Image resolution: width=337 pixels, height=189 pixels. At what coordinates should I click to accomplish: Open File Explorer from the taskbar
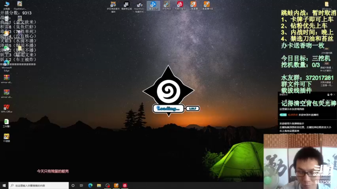pyautogui.click(x=99, y=186)
